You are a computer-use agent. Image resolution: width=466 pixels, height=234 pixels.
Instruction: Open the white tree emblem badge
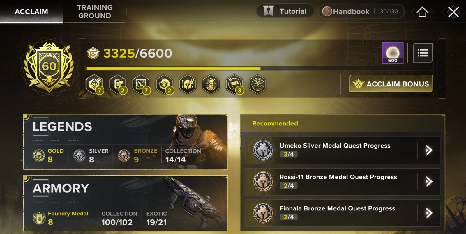258,84
